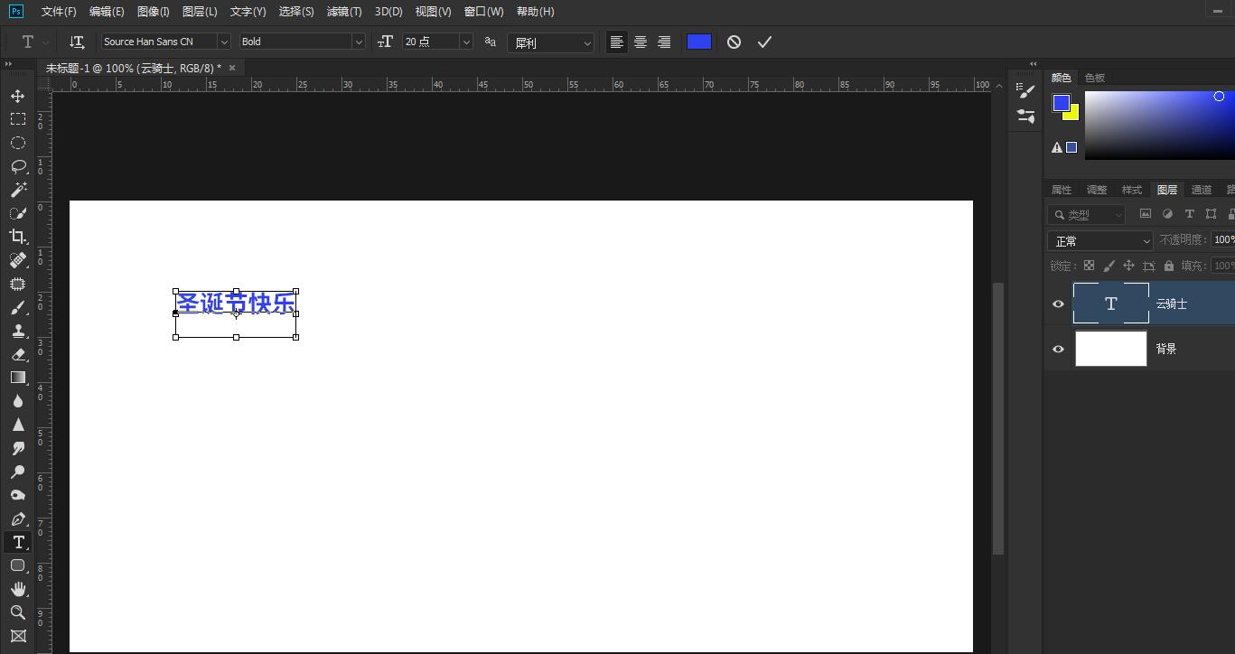Commit text edit with the checkmark
Viewport: 1235px width, 654px height.
click(764, 42)
